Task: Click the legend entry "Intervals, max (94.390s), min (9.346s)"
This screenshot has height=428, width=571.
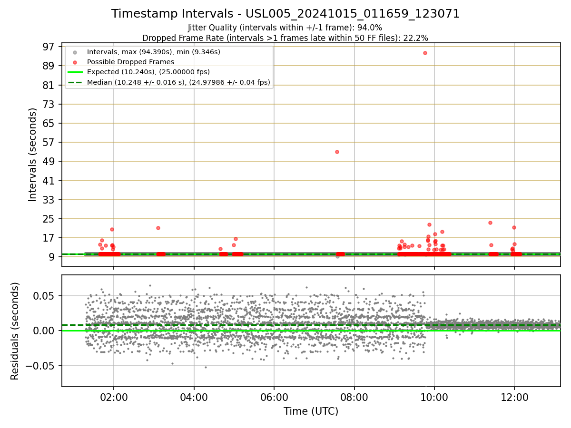Action: click(x=153, y=51)
